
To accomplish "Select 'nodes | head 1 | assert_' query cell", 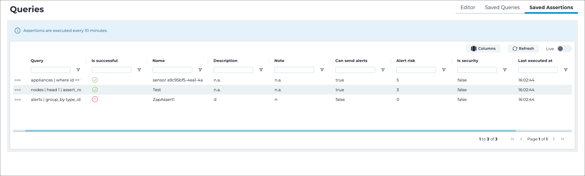I will tap(56, 90).
